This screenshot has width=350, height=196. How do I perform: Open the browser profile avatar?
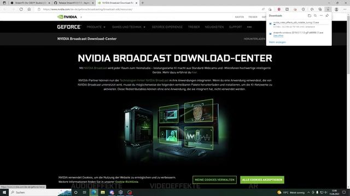[336, 9]
